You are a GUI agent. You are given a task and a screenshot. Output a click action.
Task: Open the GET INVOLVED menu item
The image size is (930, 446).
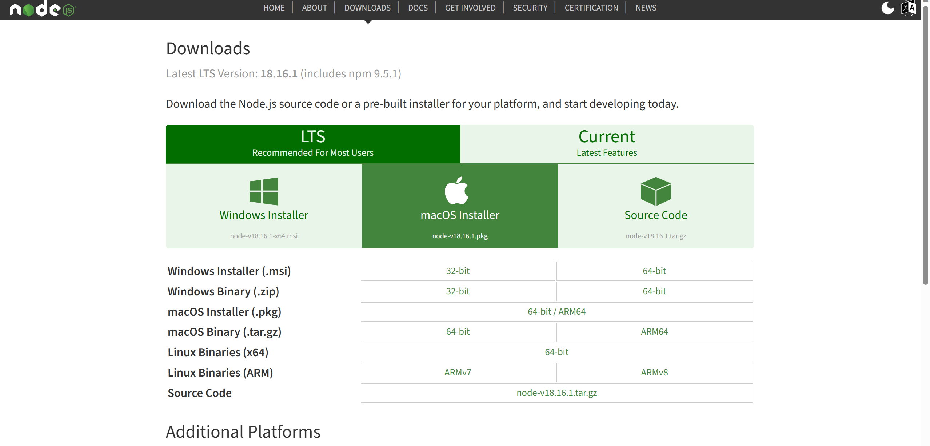click(470, 8)
